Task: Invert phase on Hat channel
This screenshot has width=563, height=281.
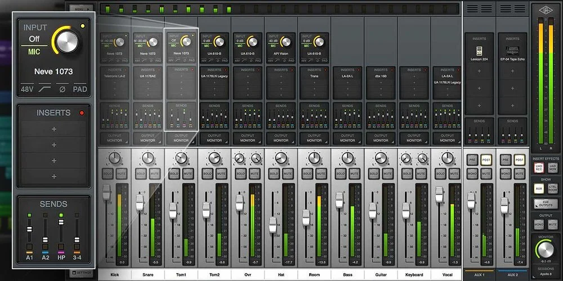Action: 285,61
